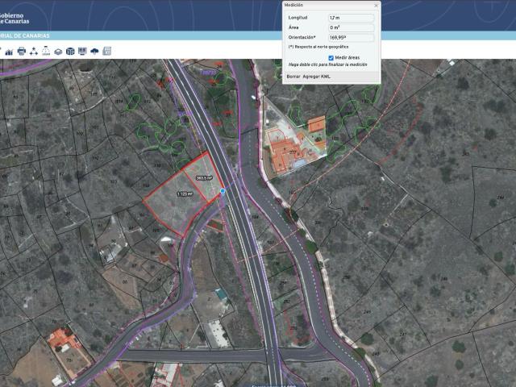
Task: Click the blue measurement point on the map
Action: [x=222, y=191]
